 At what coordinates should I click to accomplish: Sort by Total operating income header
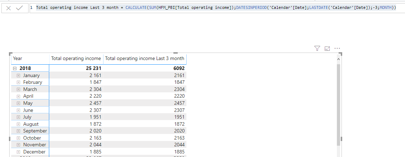pyautogui.click(x=76, y=59)
